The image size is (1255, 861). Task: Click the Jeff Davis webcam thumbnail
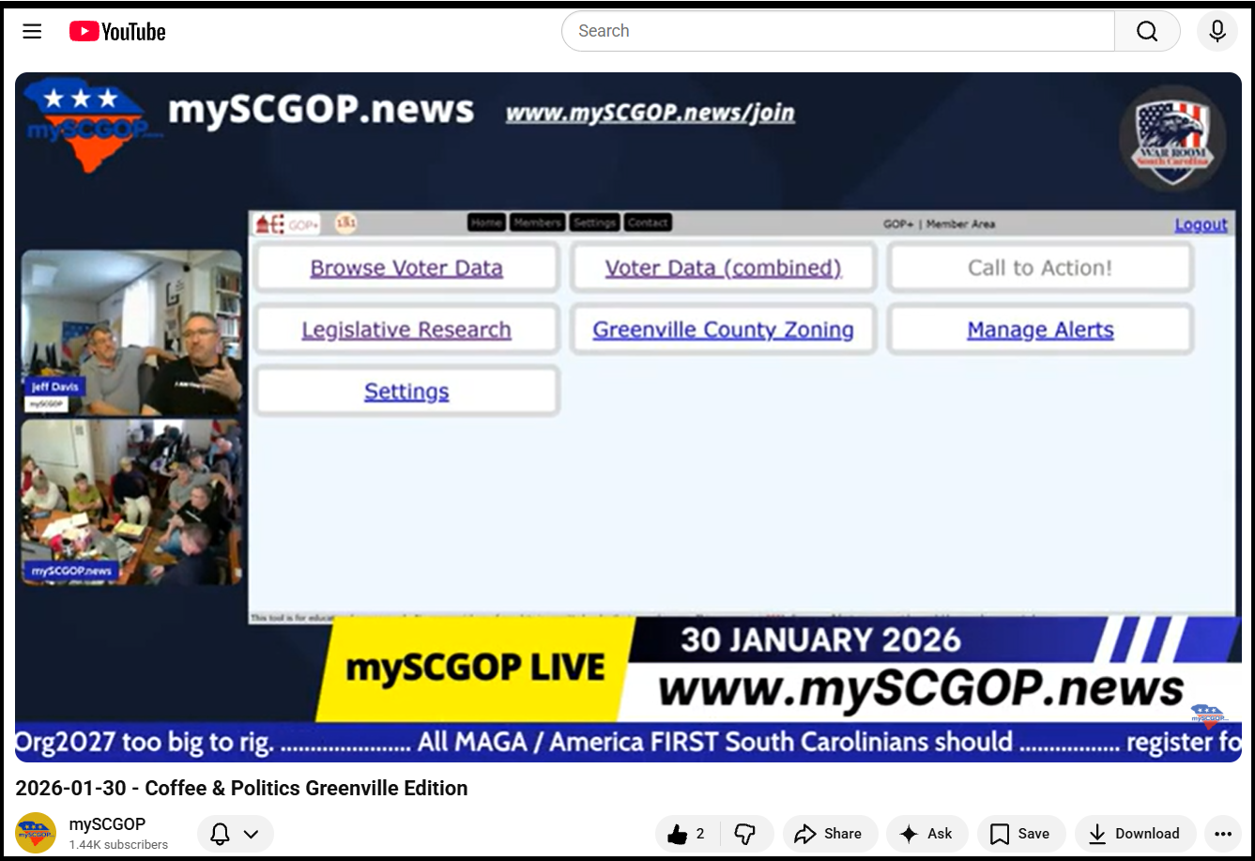(x=131, y=331)
